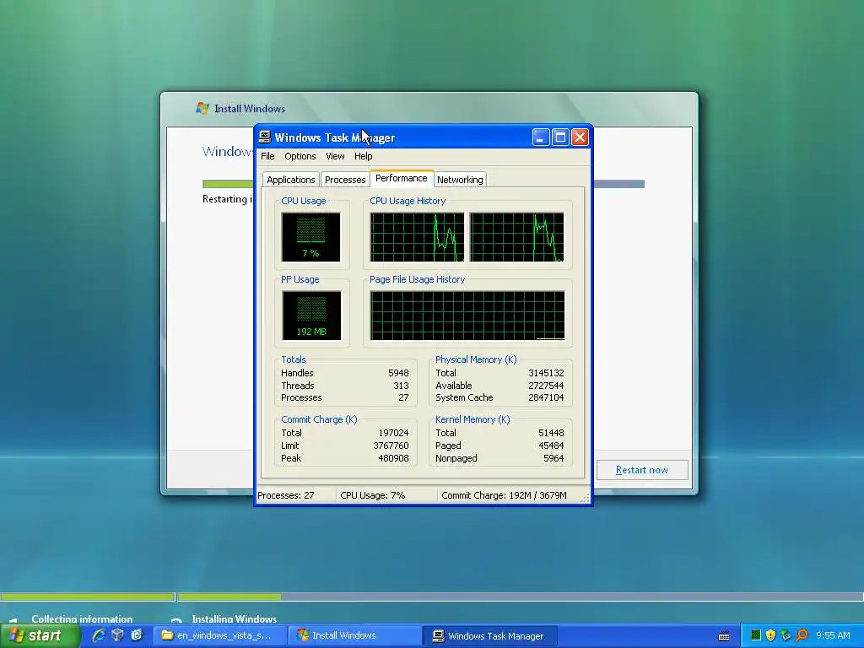Click the yellow security shield tray icon
The image size is (864, 648).
click(x=771, y=635)
